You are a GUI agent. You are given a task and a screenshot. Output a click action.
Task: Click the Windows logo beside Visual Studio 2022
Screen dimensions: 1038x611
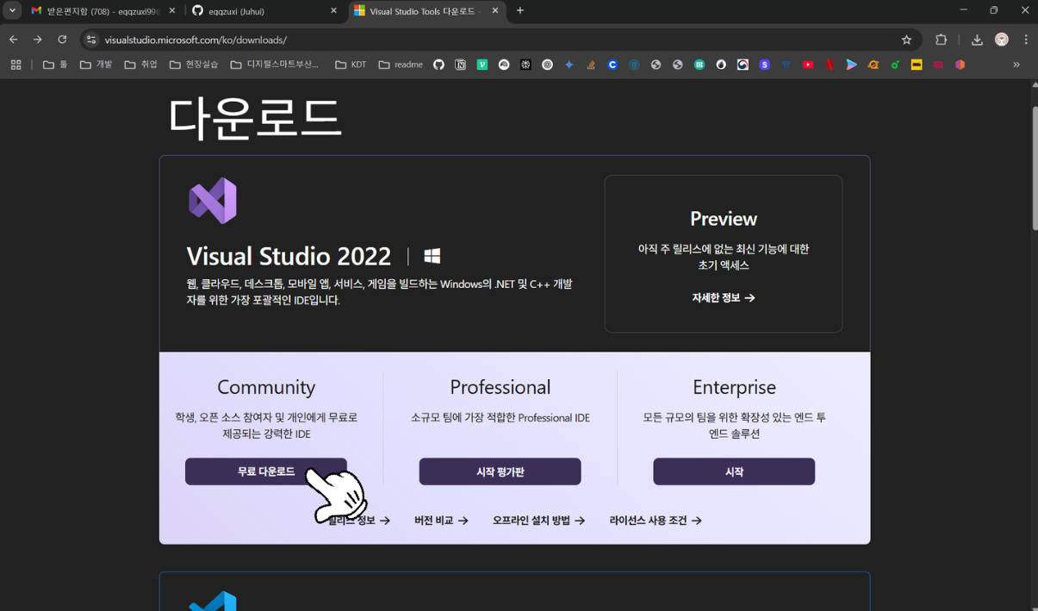(431, 255)
